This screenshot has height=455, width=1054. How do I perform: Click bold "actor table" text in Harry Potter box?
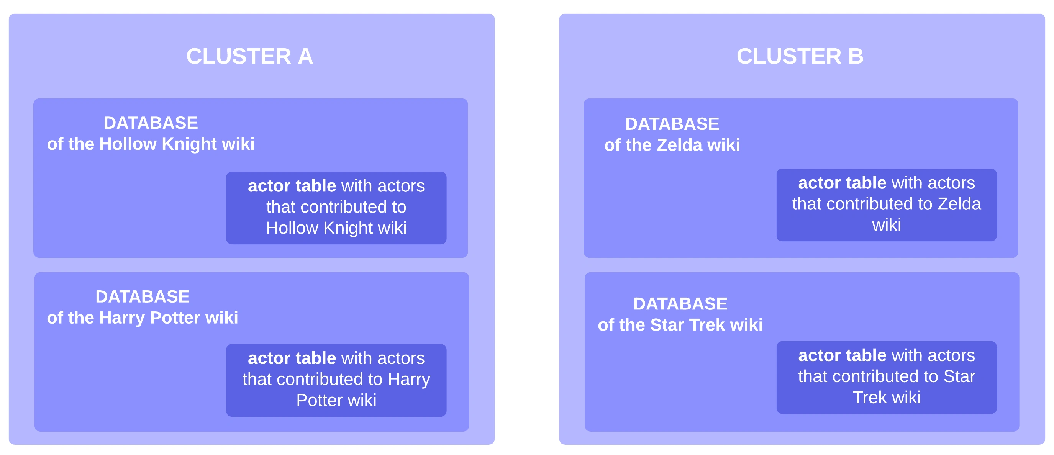(292, 358)
